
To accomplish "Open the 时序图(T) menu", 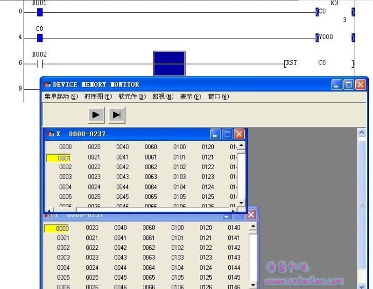I will point(98,97).
